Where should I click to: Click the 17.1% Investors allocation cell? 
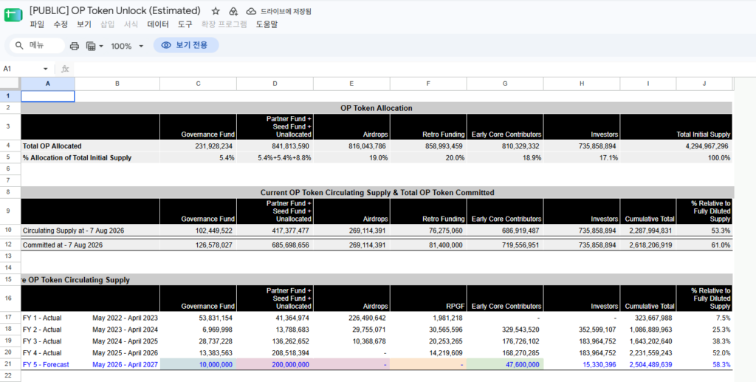pyautogui.click(x=582, y=157)
